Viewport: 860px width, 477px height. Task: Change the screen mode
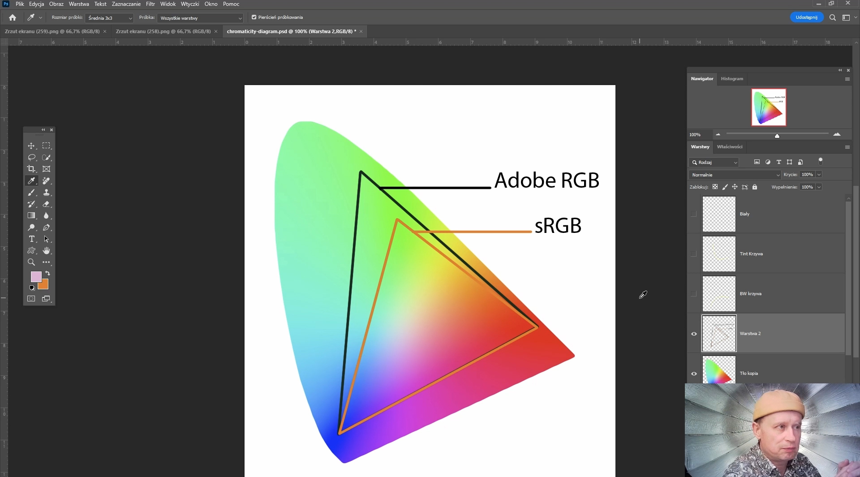[46, 299]
